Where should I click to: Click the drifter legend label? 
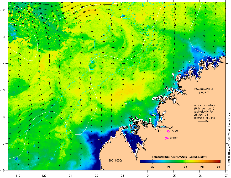[x=174, y=138]
